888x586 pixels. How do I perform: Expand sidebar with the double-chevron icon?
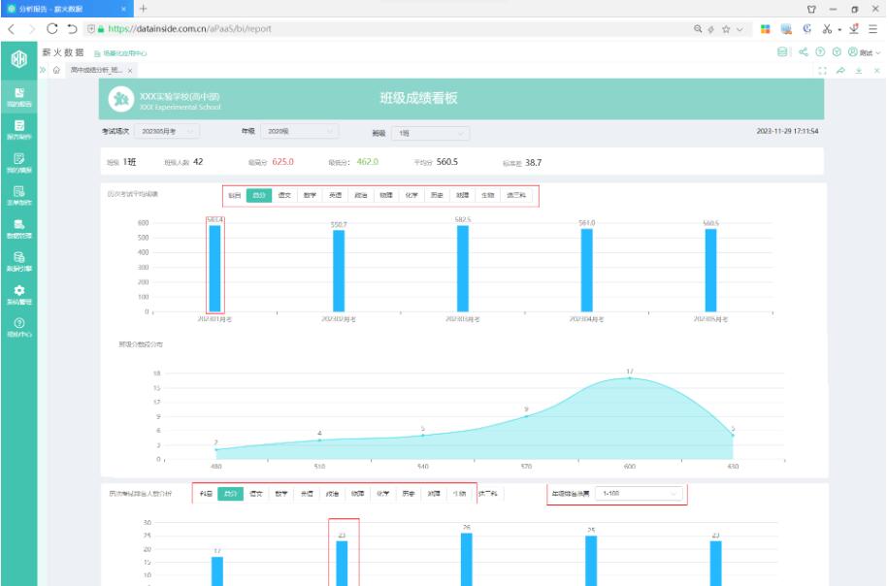pyautogui.click(x=43, y=70)
